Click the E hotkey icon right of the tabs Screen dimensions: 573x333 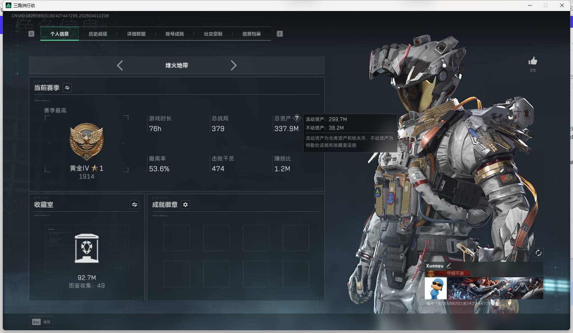tap(280, 34)
